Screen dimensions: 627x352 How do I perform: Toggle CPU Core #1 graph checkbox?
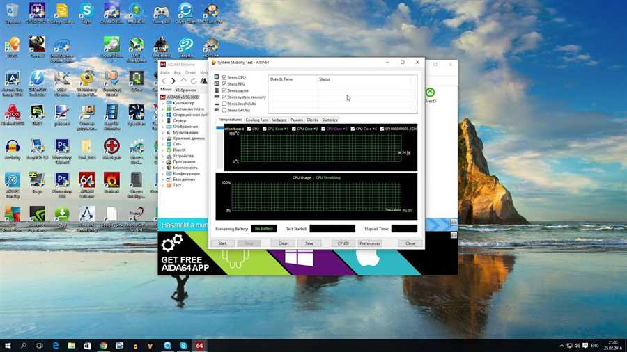tap(264, 129)
